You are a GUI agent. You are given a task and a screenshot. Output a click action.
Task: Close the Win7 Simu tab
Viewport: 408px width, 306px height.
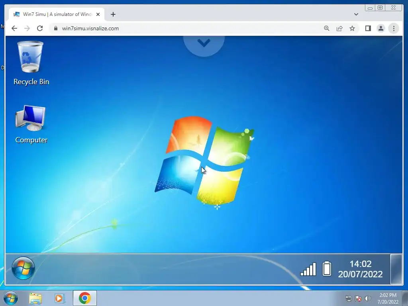click(x=98, y=14)
